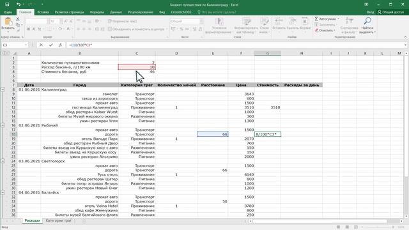Switch to Normal view in status bar
Image resolution: width=409 pixels, height=230 pixels.
point(338,227)
